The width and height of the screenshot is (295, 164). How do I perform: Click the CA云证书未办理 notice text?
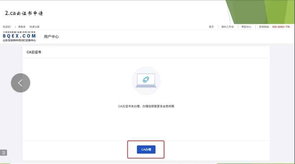(146, 106)
